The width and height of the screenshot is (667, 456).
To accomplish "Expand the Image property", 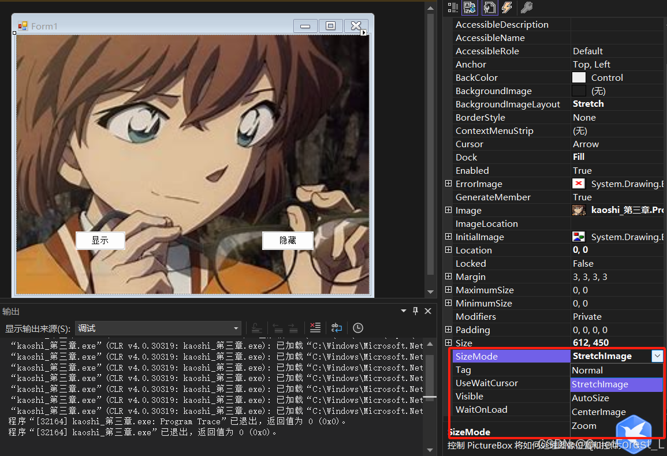I will click(448, 210).
